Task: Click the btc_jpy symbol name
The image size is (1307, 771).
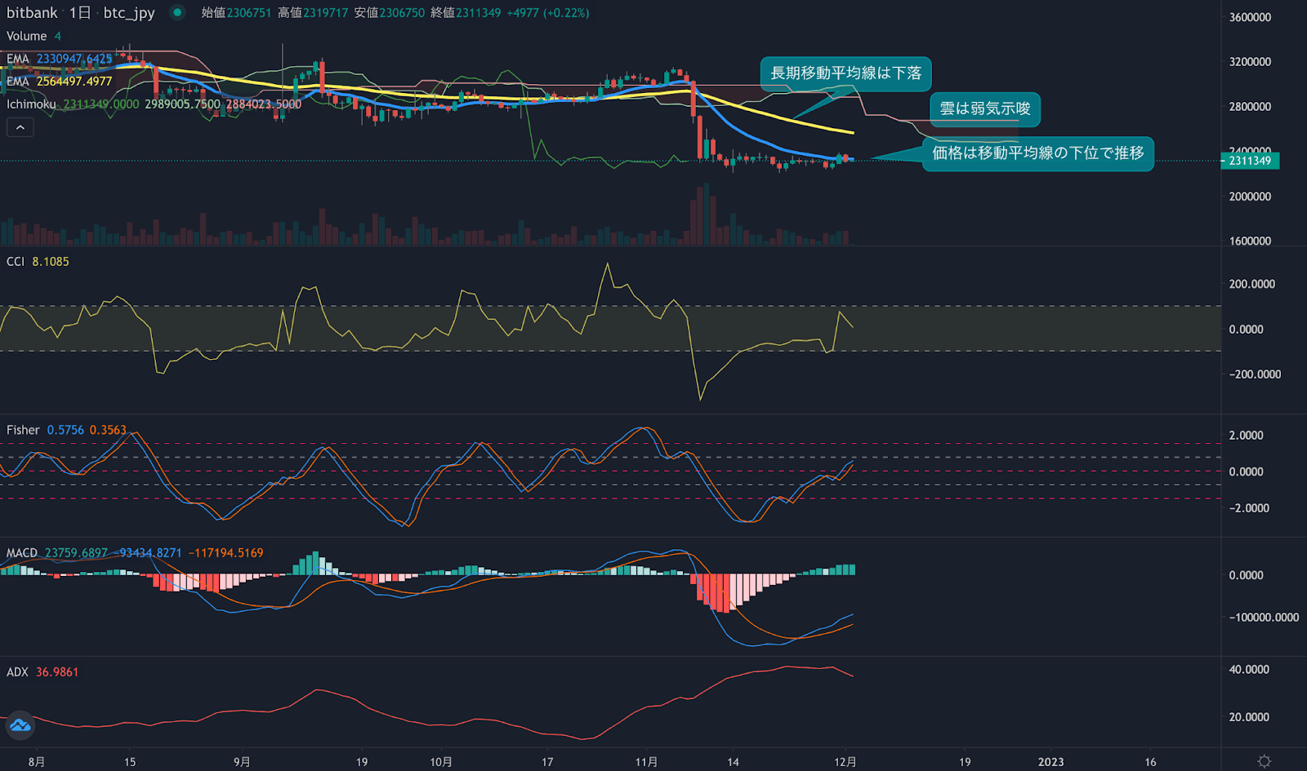Action: [129, 13]
